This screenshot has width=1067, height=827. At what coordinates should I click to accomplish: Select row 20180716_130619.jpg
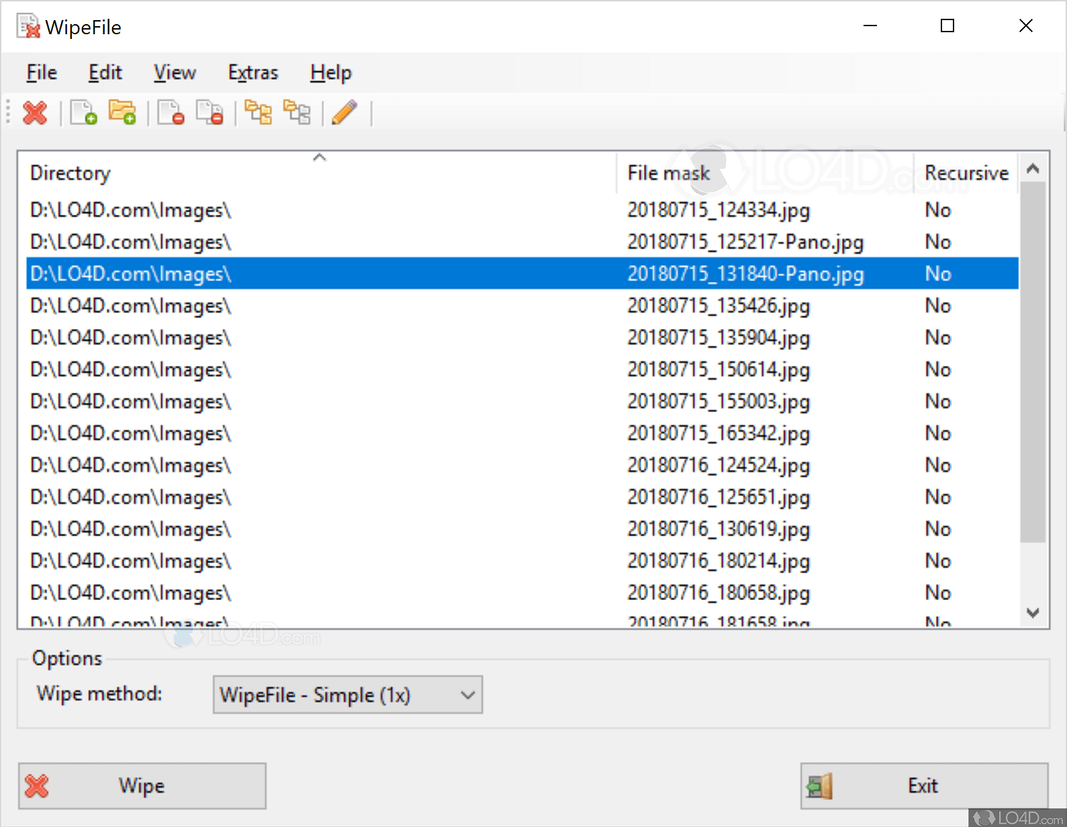522,528
